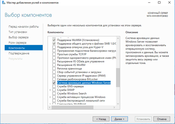
Task: Check Расширение IIS WinRM box
Action: [x=54, y=65]
